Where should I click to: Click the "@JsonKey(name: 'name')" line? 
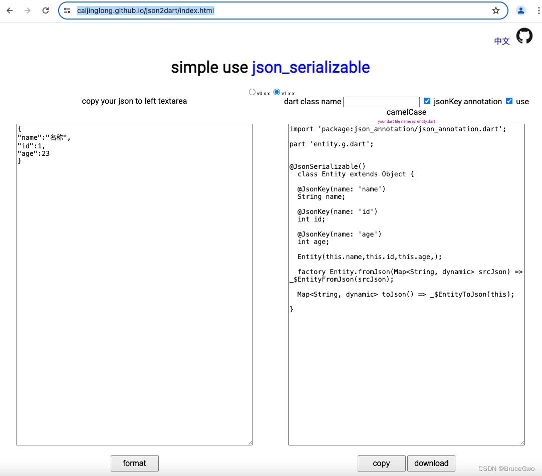coord(341,189)
